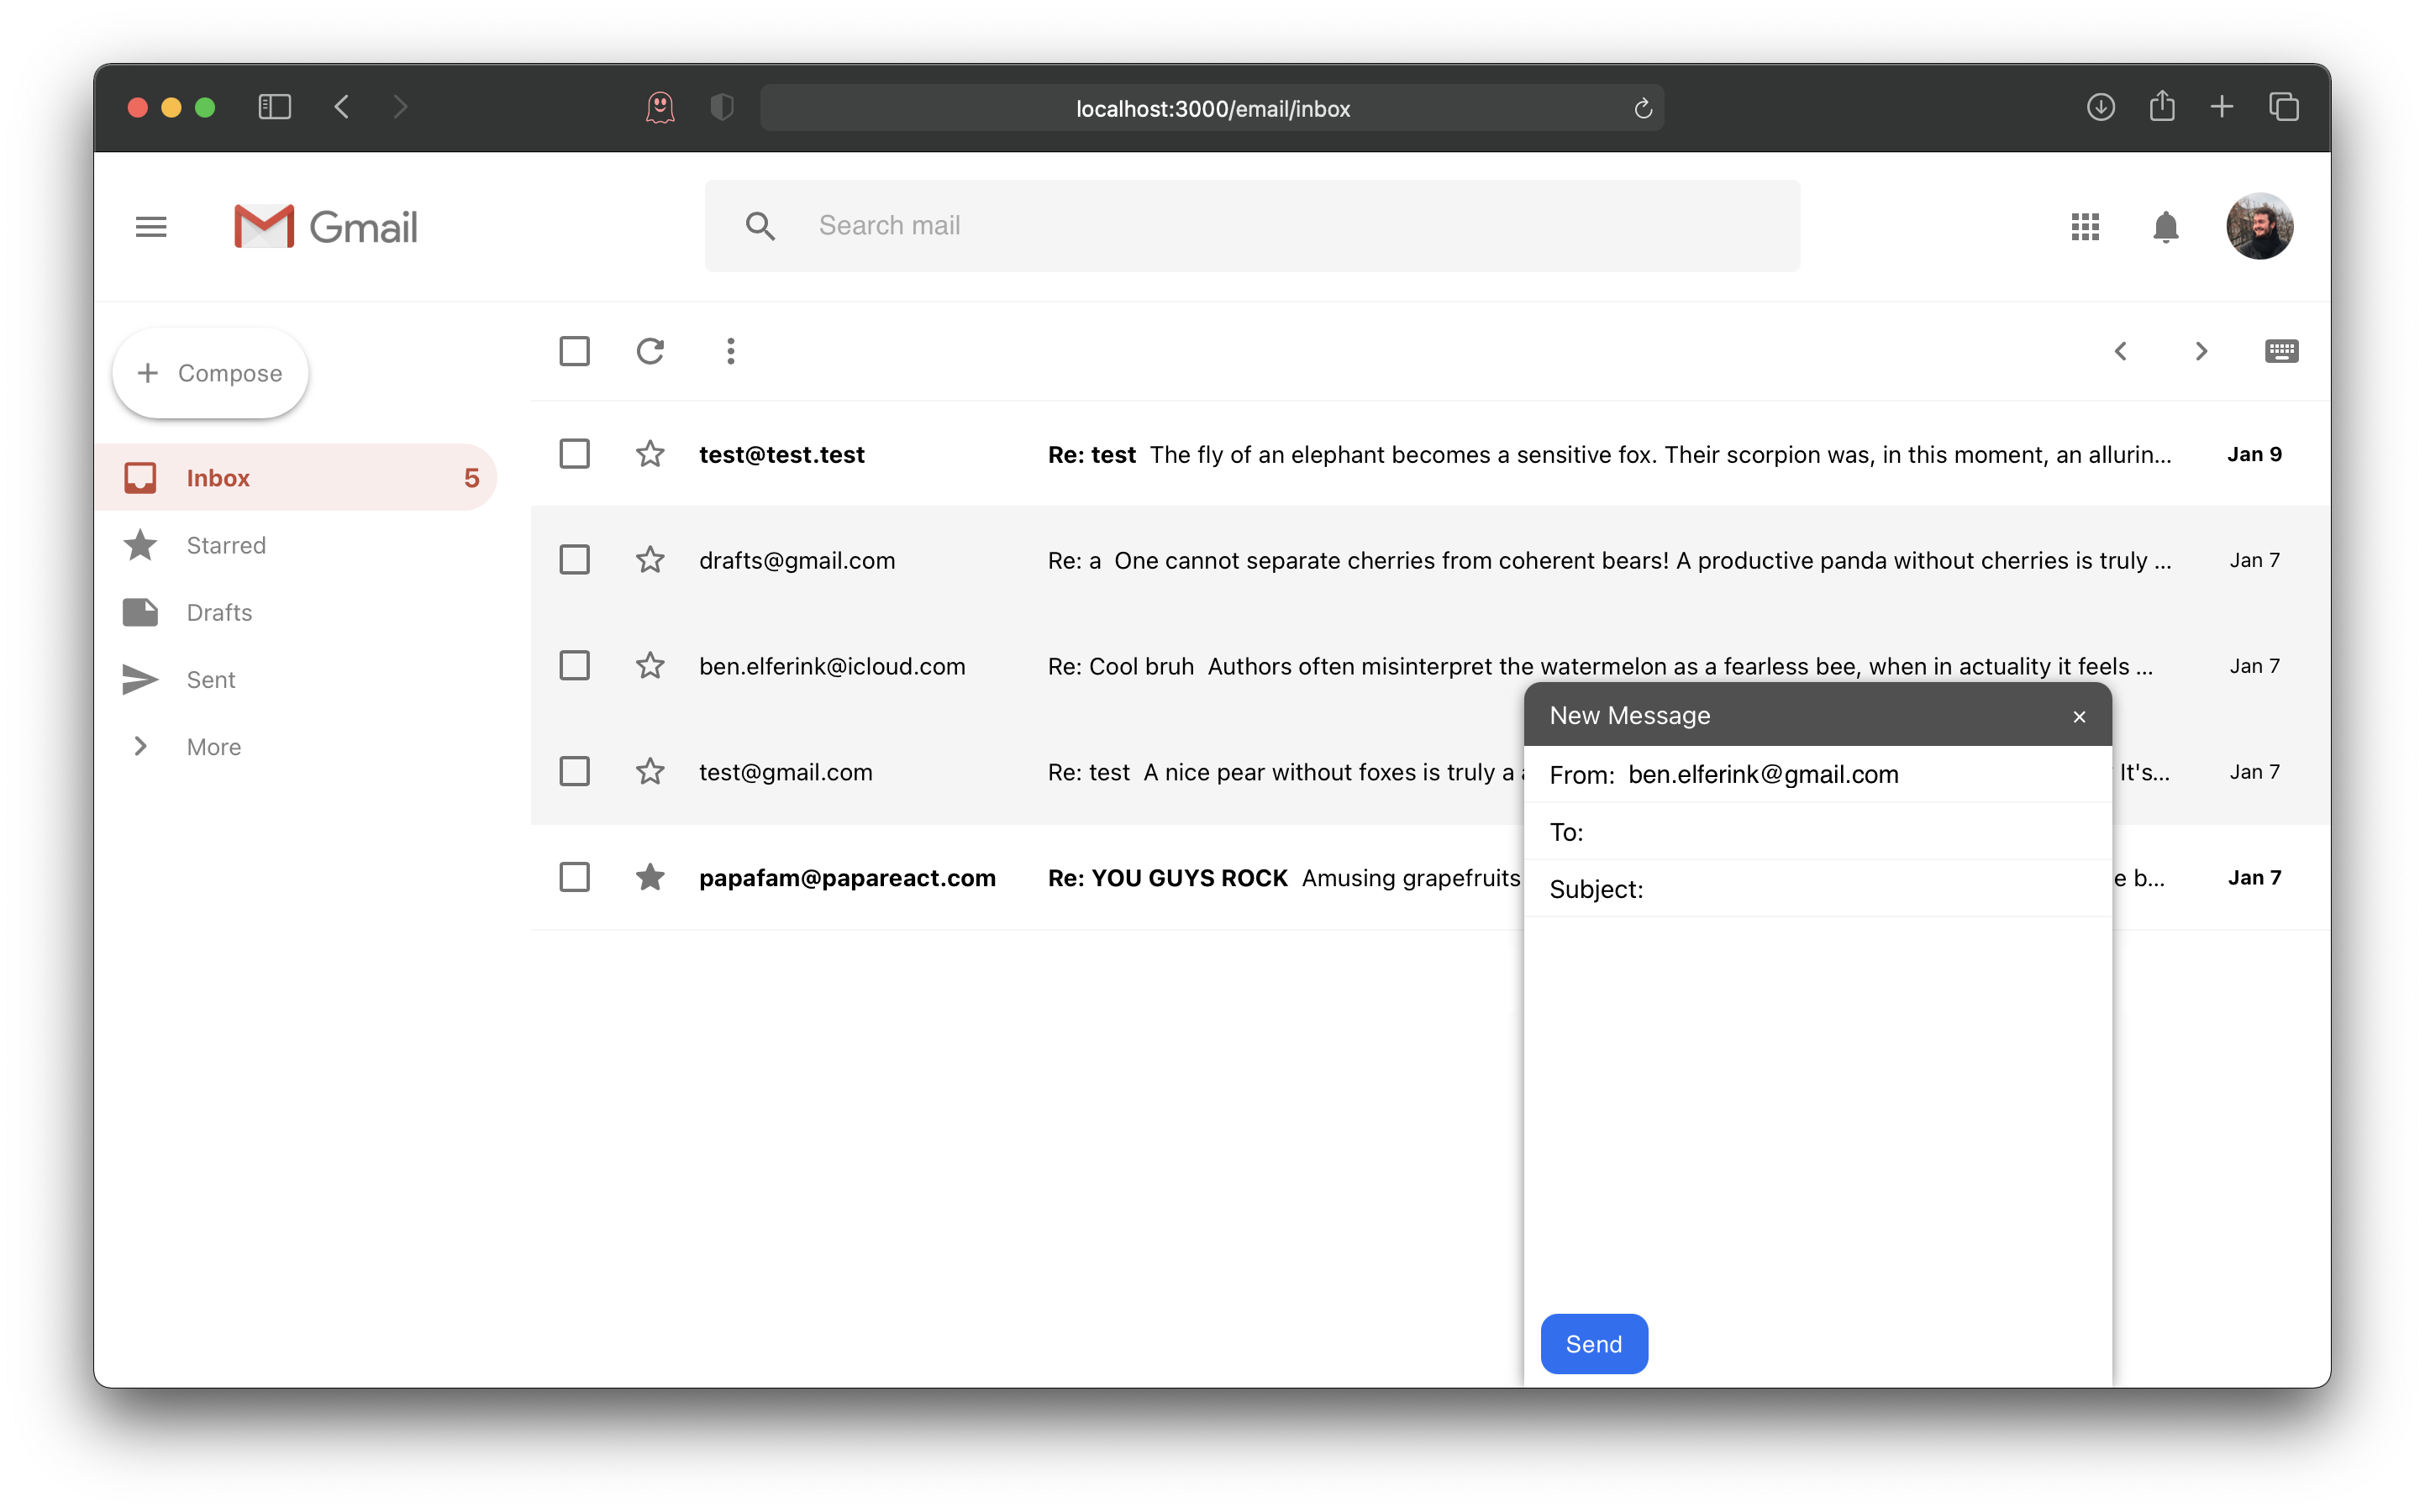Image resolution: width=2425 pixels, height=1512 pixels.
Task: Click the search magnifier icon
Action: [x=760, y=226]
